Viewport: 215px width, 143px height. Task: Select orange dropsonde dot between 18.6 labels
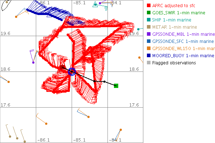point(139,57)
